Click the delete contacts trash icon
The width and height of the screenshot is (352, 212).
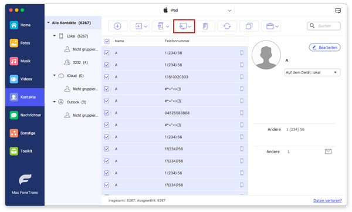point(205,26)
